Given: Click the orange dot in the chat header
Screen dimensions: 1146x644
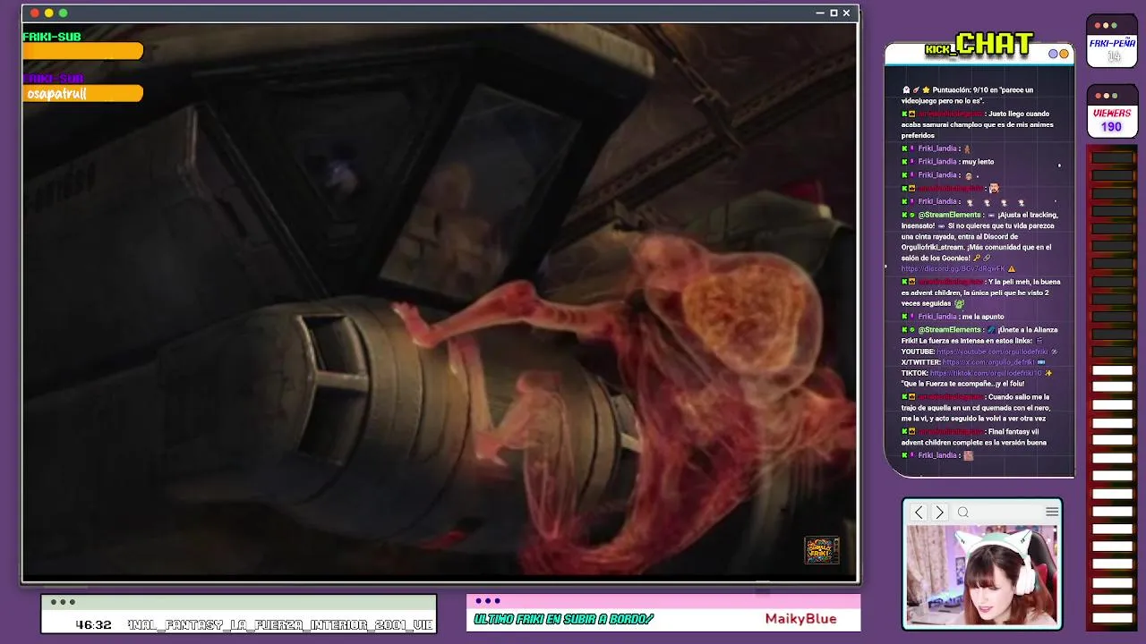Looking at the screenshot, I should click(x=1064, y=54).
